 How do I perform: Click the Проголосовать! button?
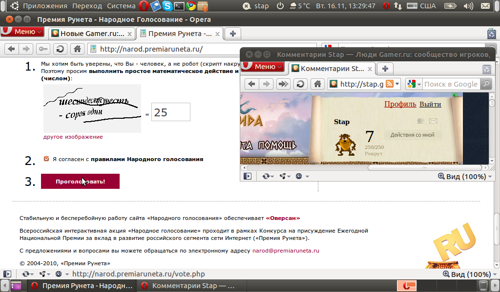coord(81,182)
